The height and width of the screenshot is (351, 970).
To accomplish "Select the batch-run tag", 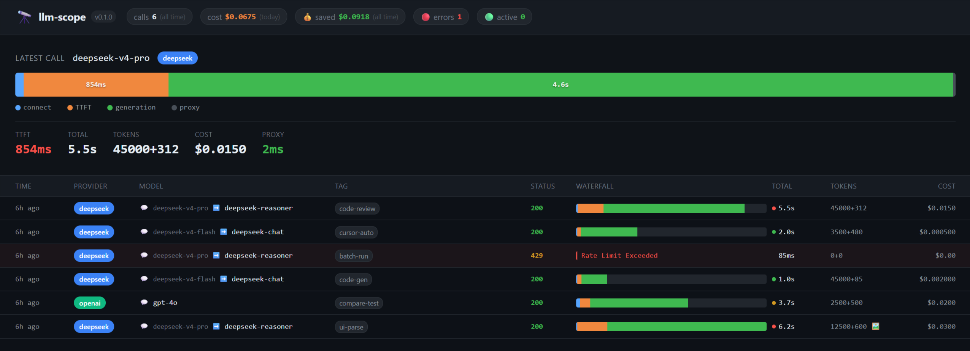I will pos(354,256).
